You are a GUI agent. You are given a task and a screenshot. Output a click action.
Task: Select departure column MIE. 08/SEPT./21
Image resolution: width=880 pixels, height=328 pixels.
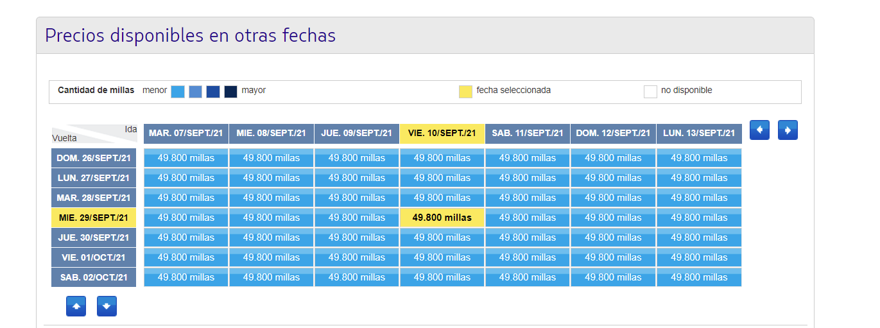[272, 134]
